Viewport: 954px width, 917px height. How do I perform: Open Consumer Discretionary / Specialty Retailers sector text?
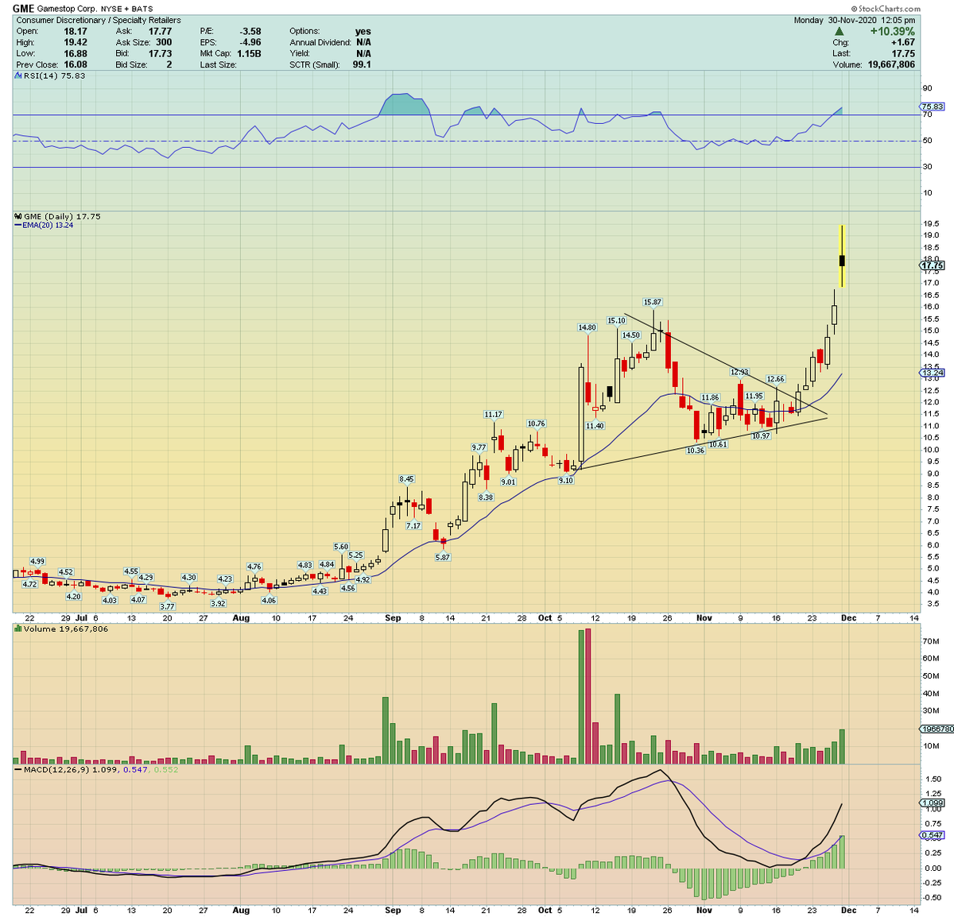point(99,20)
